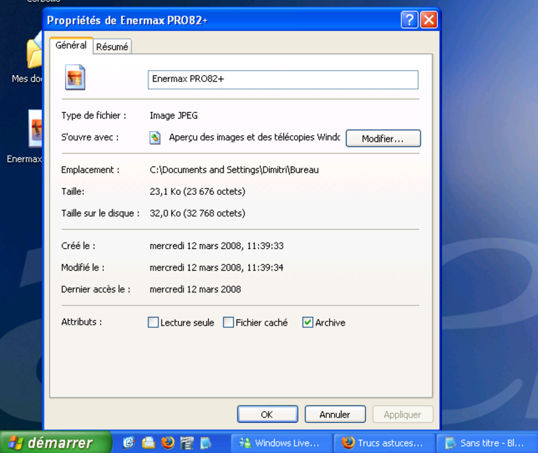Launch Firefox from quick launch bar

pyautogui.click(x=168, y=442)
